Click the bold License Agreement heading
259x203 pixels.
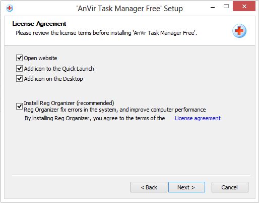point(39,24)
